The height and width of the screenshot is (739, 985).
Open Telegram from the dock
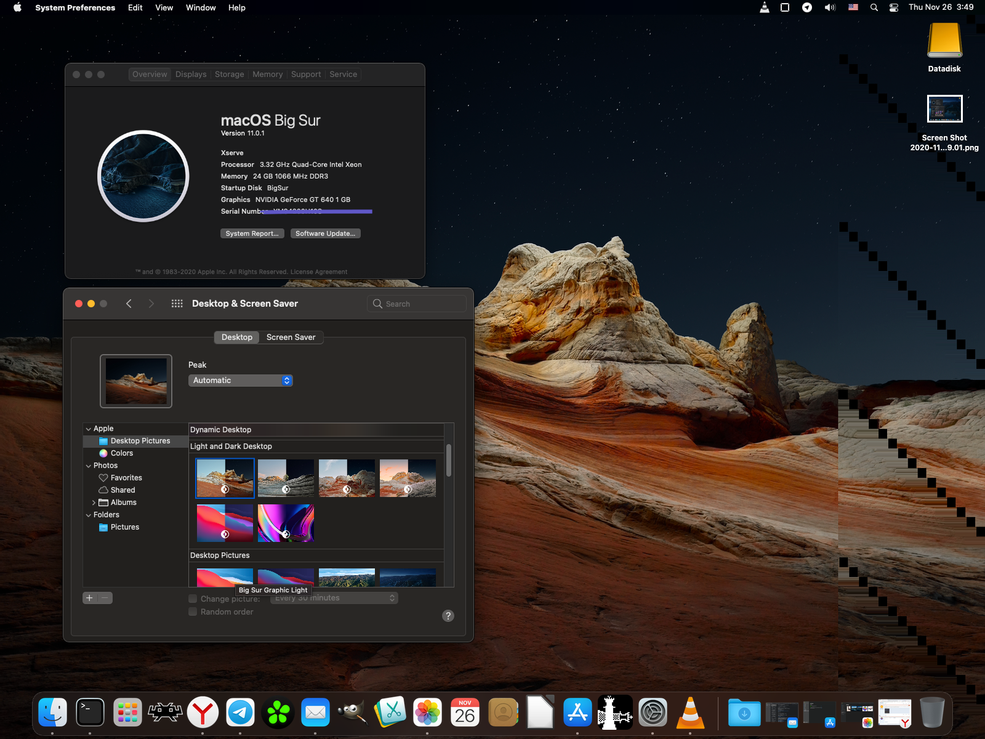(x=240, y=713)
